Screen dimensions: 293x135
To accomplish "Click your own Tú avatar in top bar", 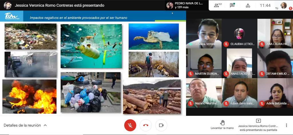I will pyautogui.click(x=284, y=5).
